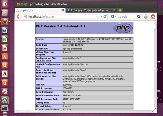Screen dimensions: 163x116
Task: Click '/etc/php5/apache2/php.ini' value
Action: click(x=75, y=64)
